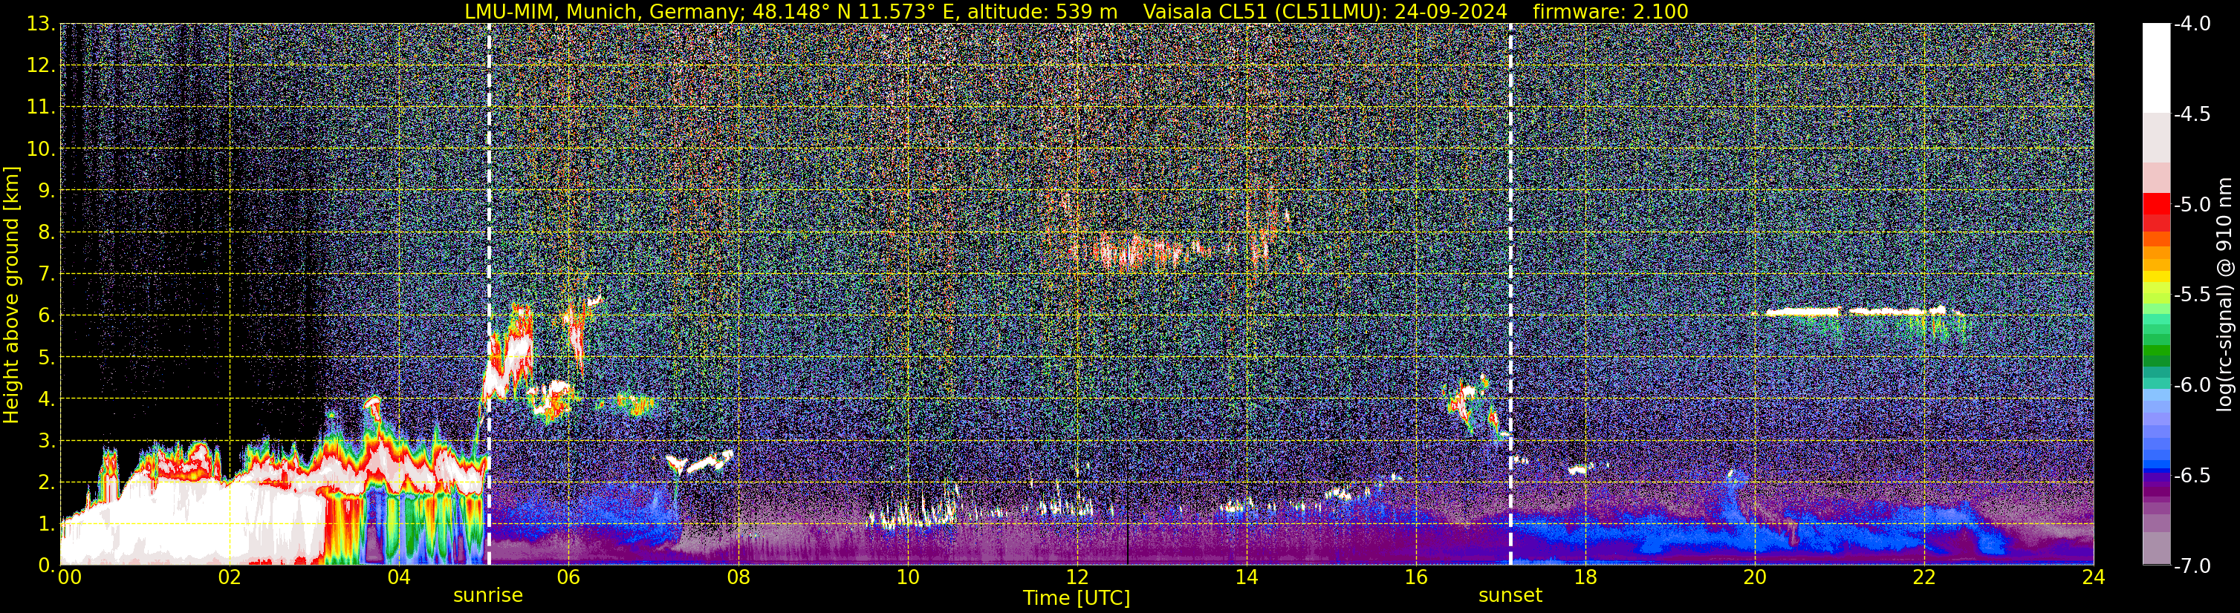Viewport: 2240px width, 613px height.
Task: Click the white top section of the colorbar
Action: click(x=2157, y=68)
